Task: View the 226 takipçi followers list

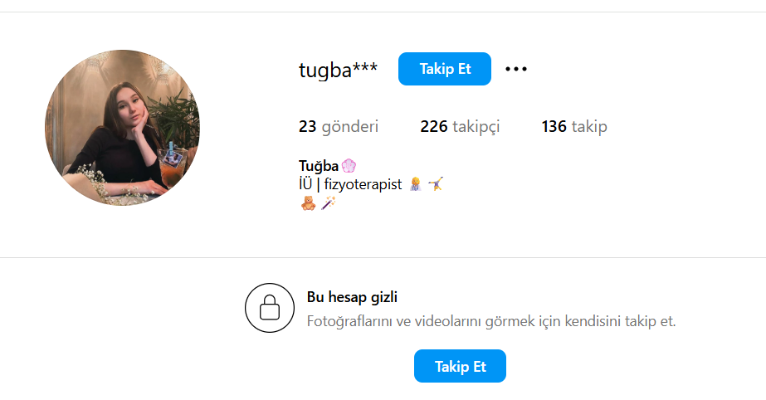Action: (x=460, y=126)
